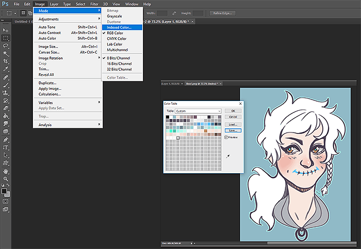Choose Indexed Color from Mode submenu
This screenshot has width=361, height=249.
point(119,27)
